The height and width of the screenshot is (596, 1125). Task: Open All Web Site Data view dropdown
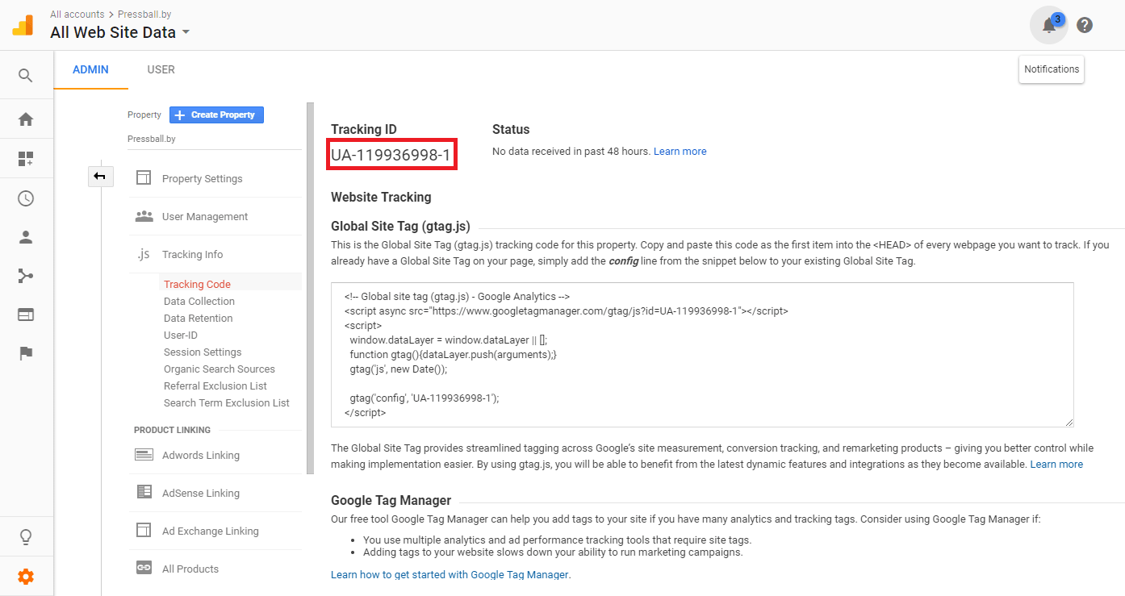pyautogui.click(x=120, y=33)
